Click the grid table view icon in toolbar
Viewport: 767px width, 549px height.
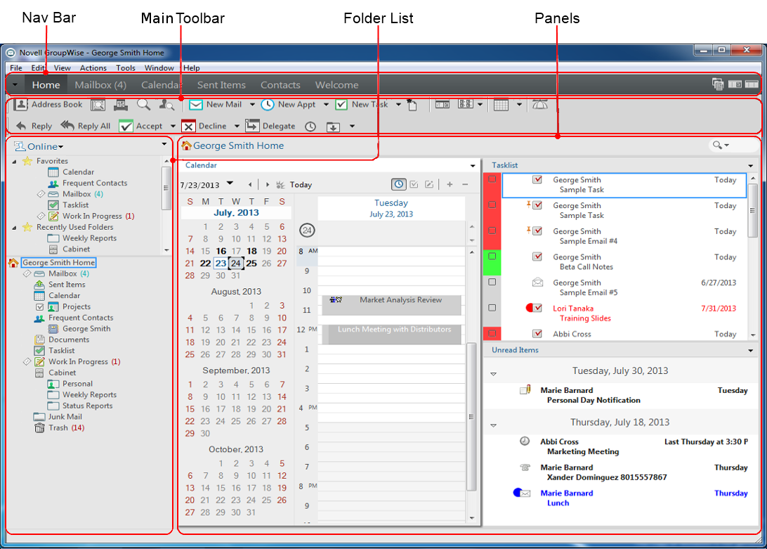coord(501,105)
